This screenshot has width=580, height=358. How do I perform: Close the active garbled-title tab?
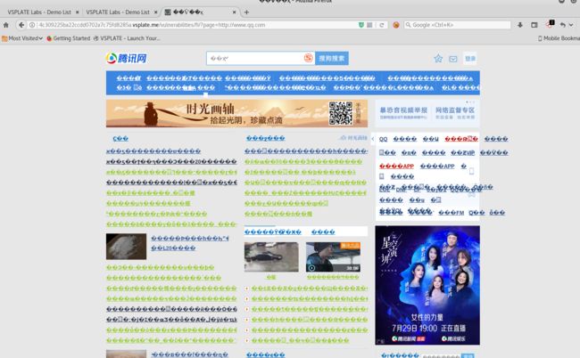pos(234,12)
